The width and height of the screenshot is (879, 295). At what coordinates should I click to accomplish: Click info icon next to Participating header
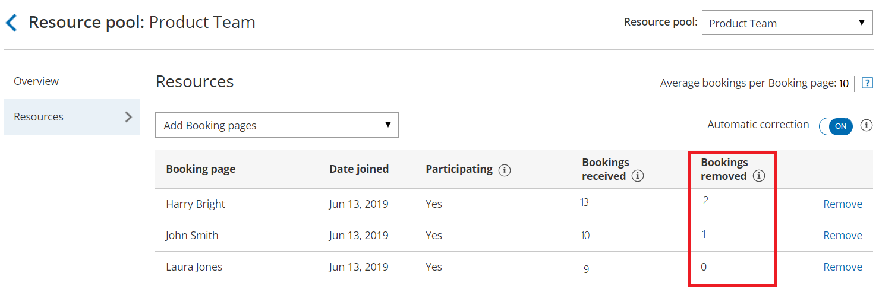[x=505, y=170]
